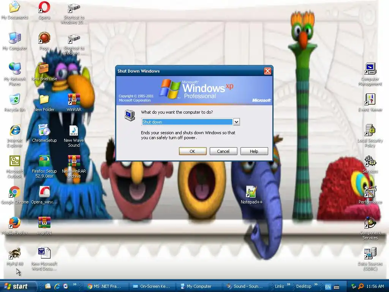Select Computer Management shortcut icon
This screenshot has width=389, height=292.
370,74
